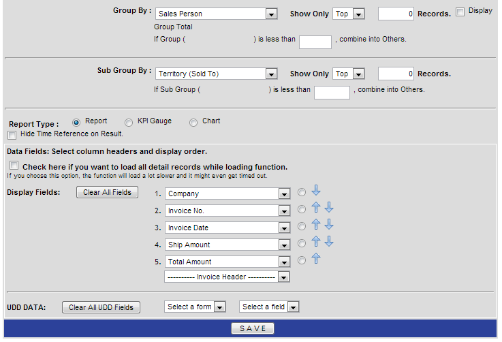The image size is (502, 342).
Task: Expand the Sub Group By Territory dropdown
Action: [x=215, y=74]
